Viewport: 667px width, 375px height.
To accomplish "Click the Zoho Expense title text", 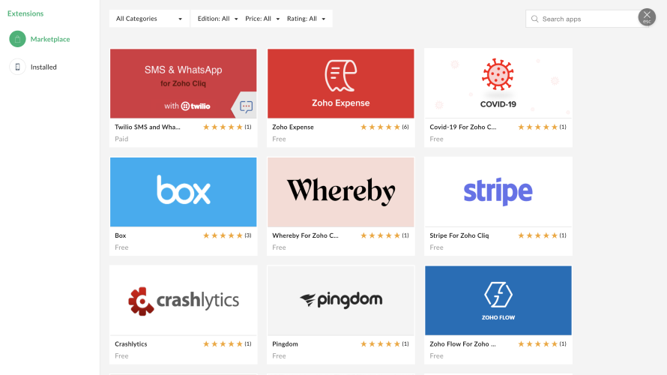I will [x=293, y=127].
